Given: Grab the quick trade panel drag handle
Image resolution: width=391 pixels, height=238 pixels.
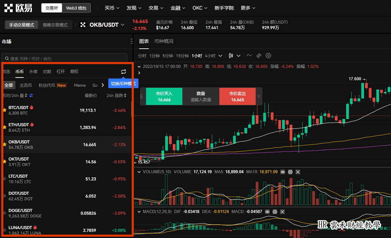Looking at the screenshot, I should [x=141, y=97].
